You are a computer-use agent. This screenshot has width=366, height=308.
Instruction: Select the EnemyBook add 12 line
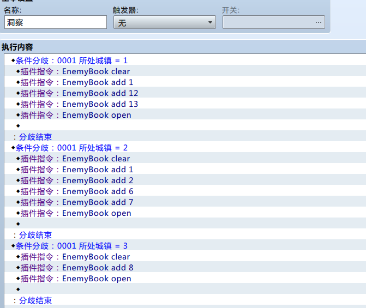click(185, 93)
